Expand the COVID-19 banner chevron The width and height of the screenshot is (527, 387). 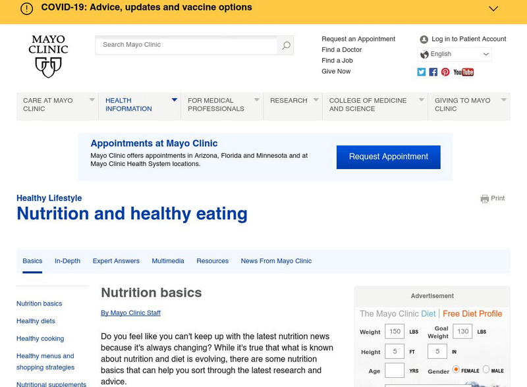coord(493,9)
